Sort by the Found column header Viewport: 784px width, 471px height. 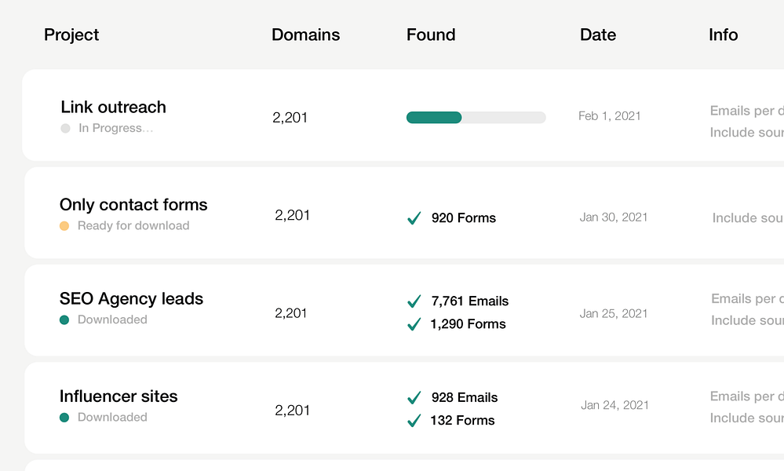click(x=431, y=35)
